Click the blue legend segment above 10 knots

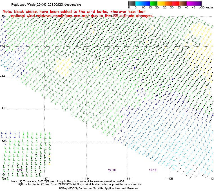[146, 3]
